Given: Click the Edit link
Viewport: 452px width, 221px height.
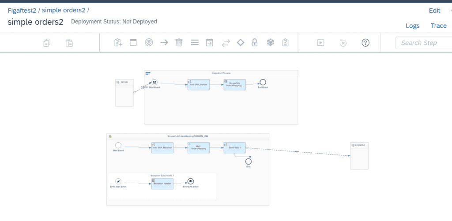Looking at the screenshot, I should point(434,11).
